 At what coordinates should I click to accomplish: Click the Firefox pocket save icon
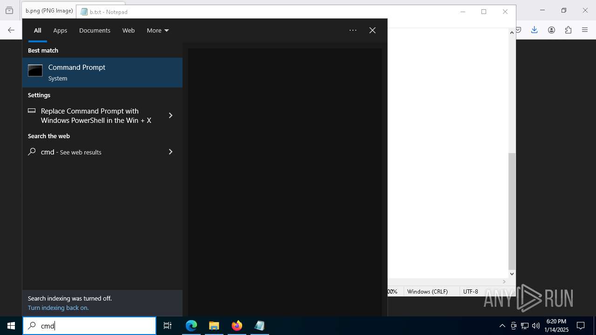[x=518, y=30]
